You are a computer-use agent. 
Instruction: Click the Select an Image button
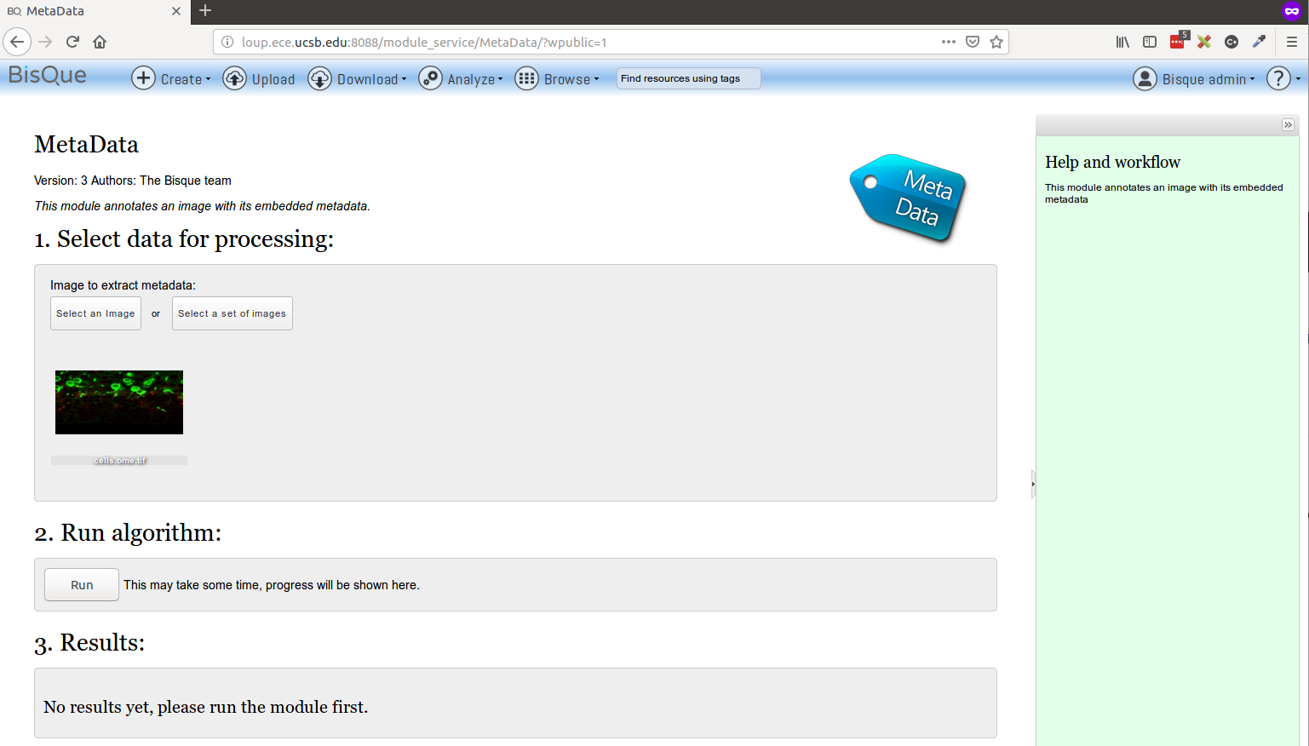95,313
